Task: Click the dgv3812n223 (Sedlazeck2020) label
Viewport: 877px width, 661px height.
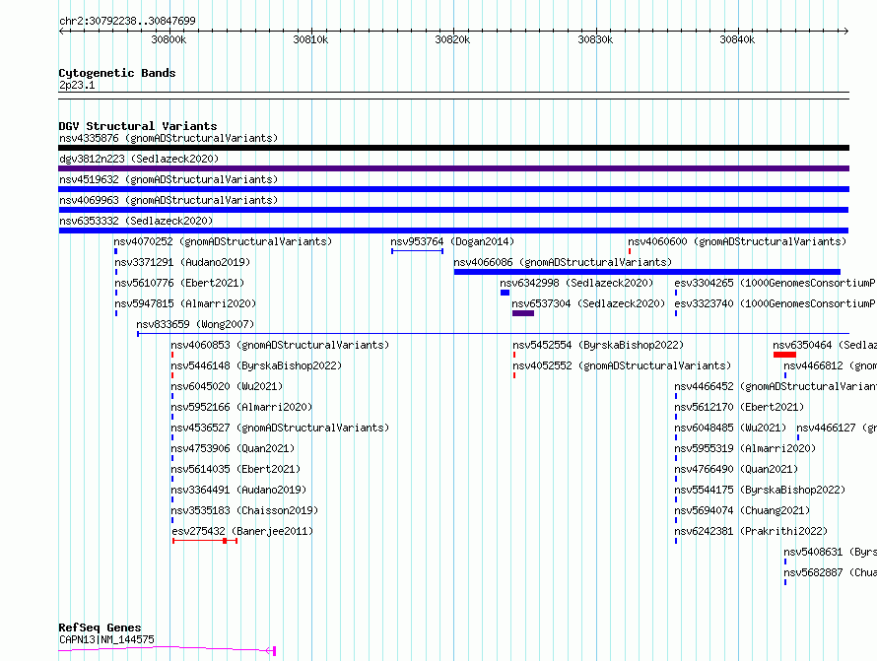Action: [x=139, y=159]
